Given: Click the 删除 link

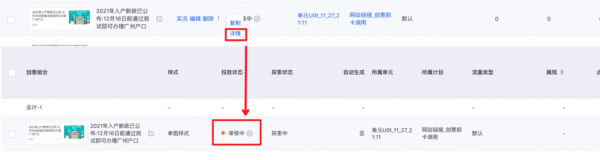Looking at the screenshot, I should (208, 19).
